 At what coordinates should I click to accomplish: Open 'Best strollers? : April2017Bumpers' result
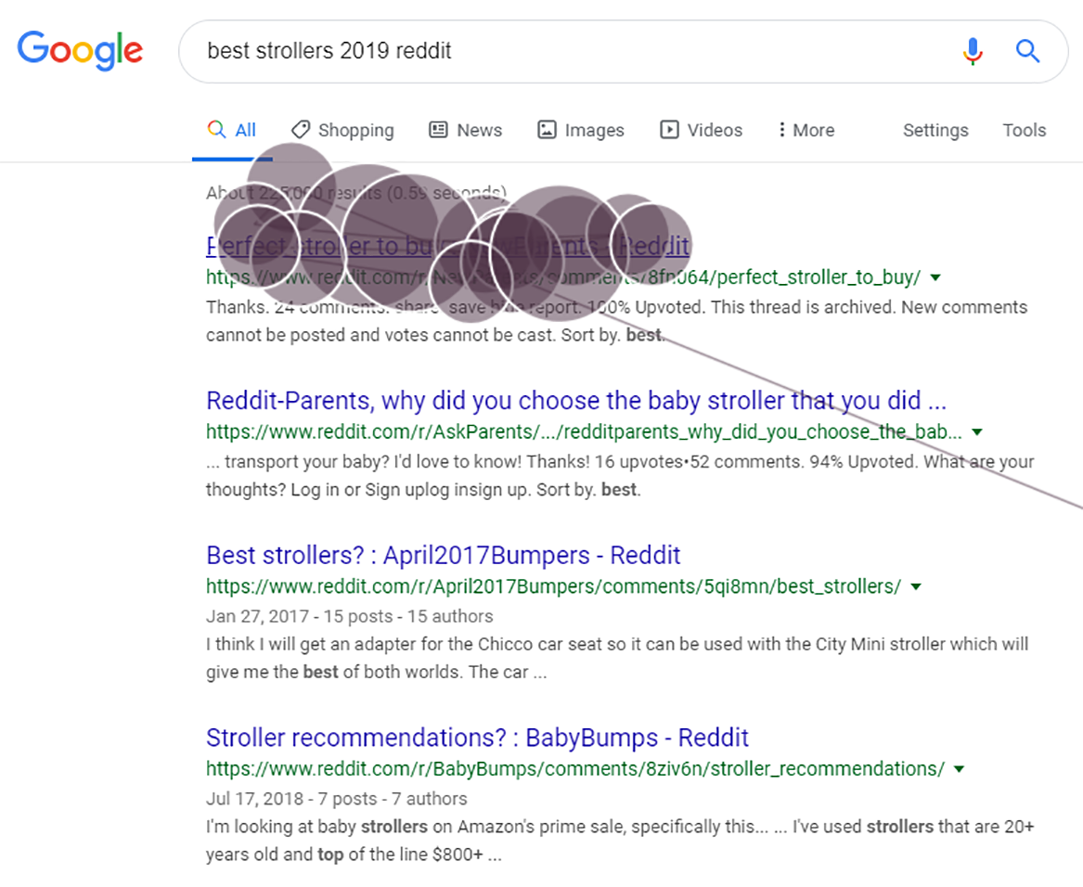443,555
